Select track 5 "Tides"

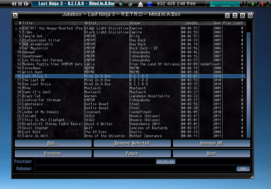pos(130,32)
